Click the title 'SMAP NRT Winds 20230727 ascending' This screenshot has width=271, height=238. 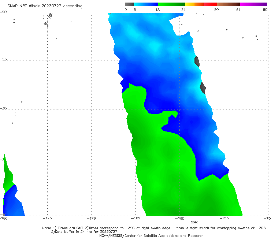45,6
